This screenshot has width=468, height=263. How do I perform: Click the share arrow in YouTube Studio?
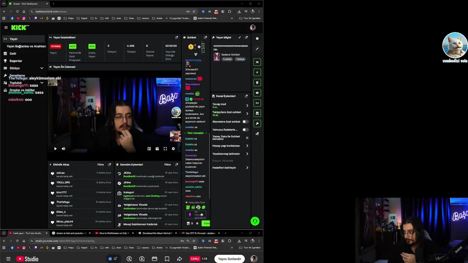[x=180, y=259]
